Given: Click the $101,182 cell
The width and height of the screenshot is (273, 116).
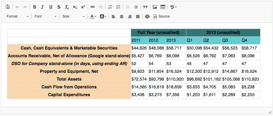Looking at the screenshot, I should [212, 79].
